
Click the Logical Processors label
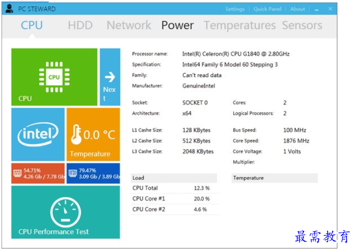click(x=253, y=113)
